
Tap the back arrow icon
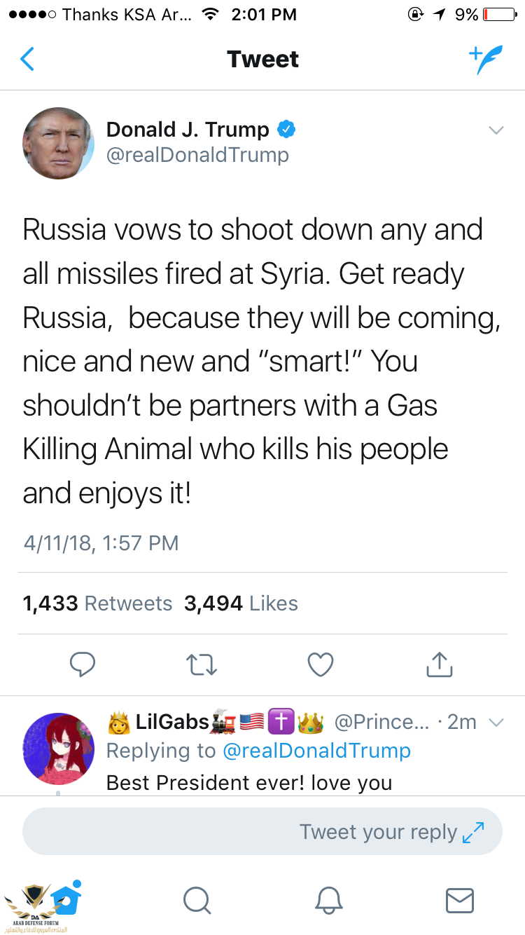(27, 60)
